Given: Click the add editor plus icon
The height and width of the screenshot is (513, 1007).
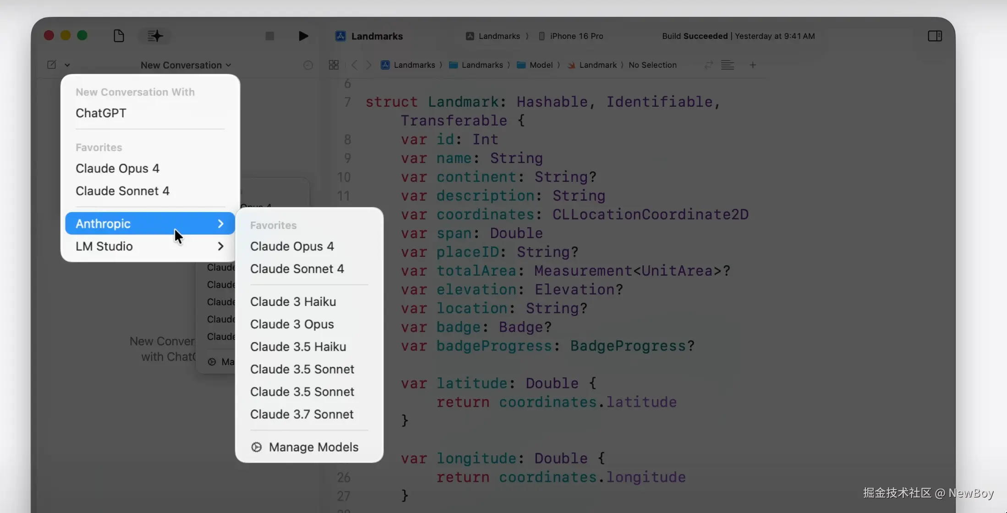Looking at the screenshot, I should [753, 65].
